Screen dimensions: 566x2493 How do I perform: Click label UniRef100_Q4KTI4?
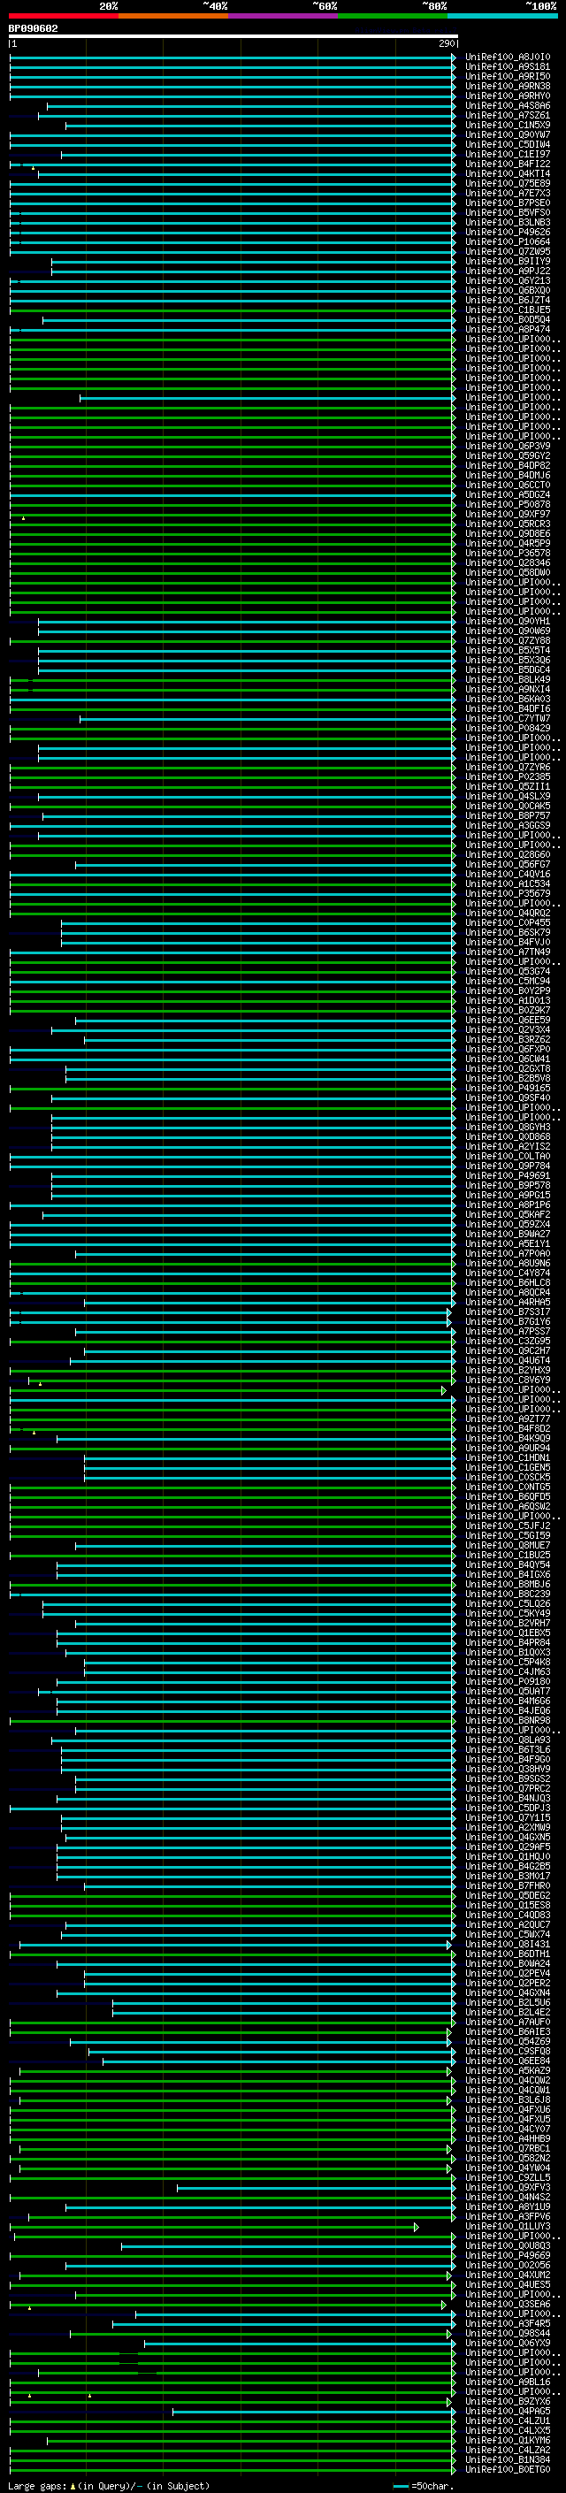(x=508, y=173)
